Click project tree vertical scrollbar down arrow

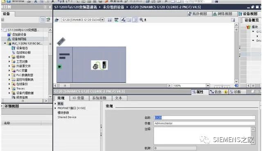50,96
